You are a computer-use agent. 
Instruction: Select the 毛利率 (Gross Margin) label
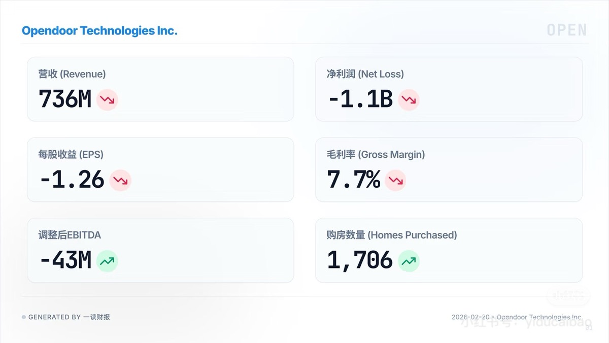376,155
